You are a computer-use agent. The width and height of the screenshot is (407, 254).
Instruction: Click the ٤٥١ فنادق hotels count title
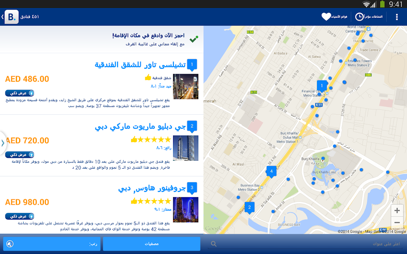[x=29, y=17]
